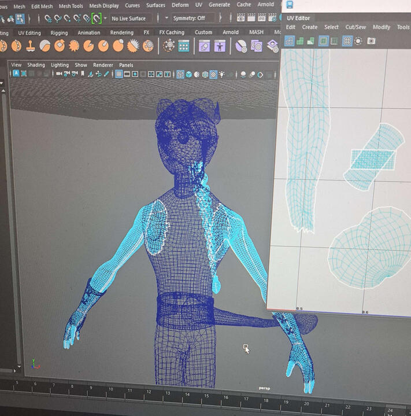Image resolution: width=411 pixels, height=416 pixels.
Task: Switch to the MASH shelf tab
Action: coord(256,32)
